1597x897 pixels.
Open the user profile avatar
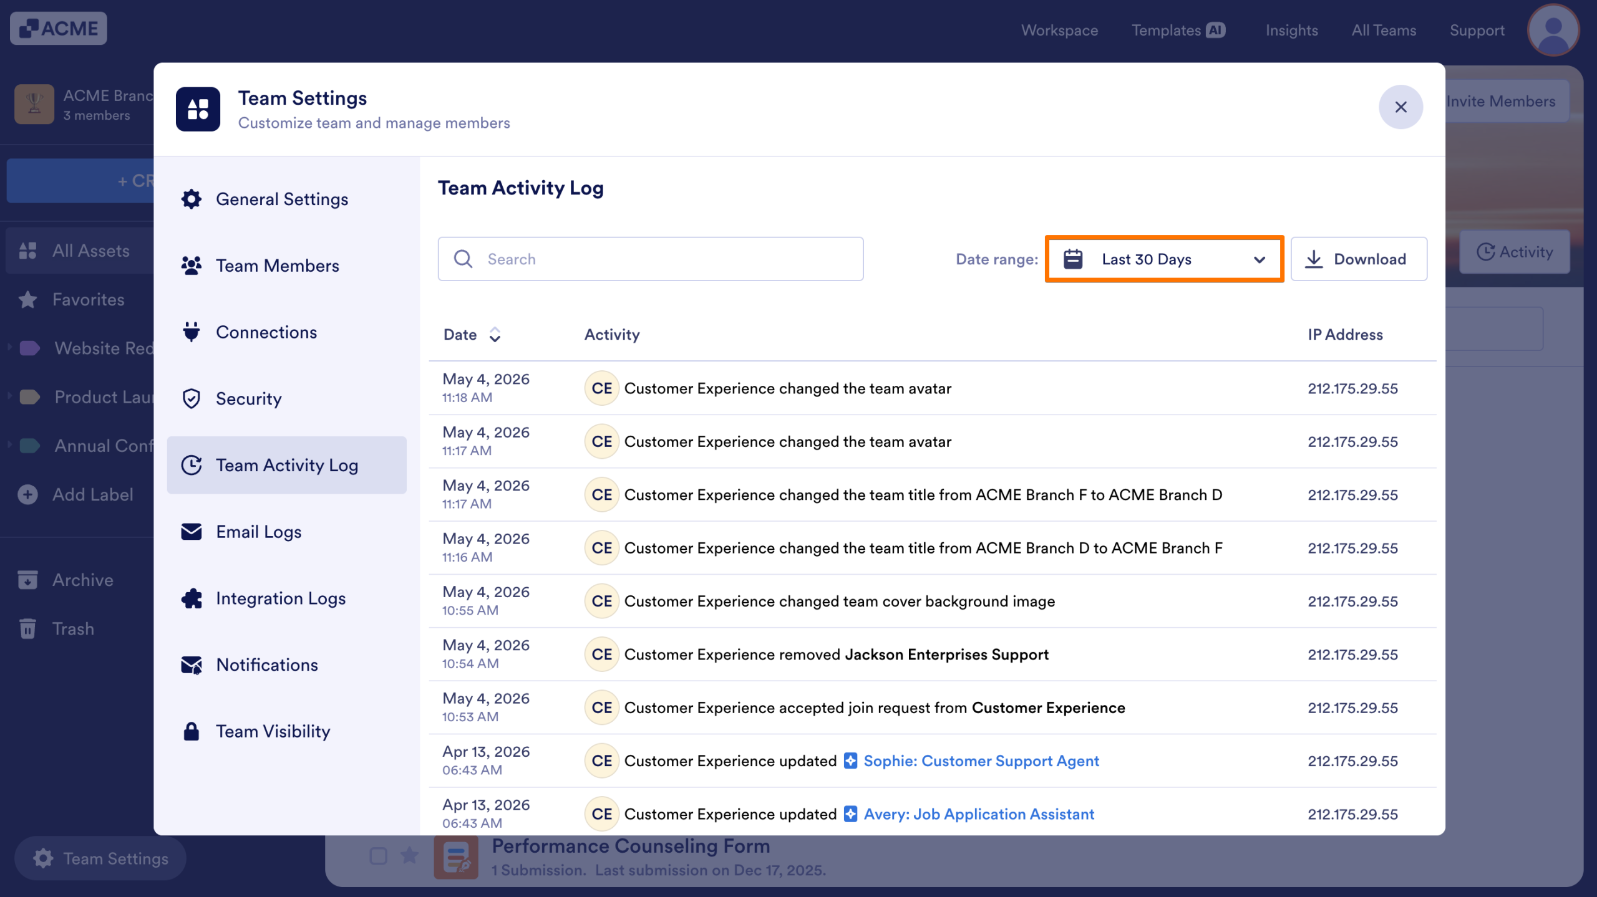[x=1553, y=30]
